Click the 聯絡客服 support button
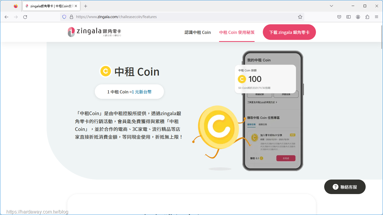383x215 pixels. pos(345,187)
